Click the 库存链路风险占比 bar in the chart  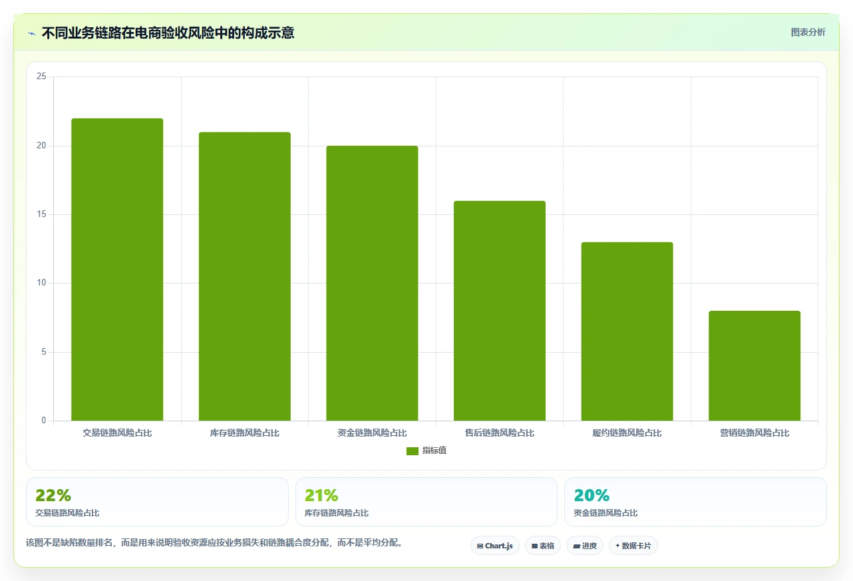(x=245, y=276)
